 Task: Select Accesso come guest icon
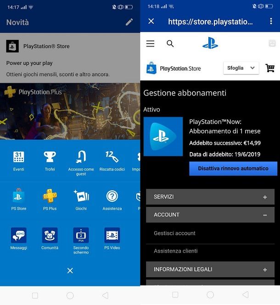[x=81, y=157]
